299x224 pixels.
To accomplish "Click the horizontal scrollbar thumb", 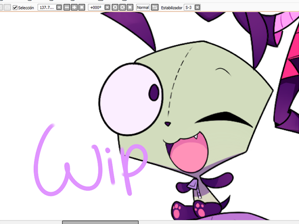I will click(100, 222).
